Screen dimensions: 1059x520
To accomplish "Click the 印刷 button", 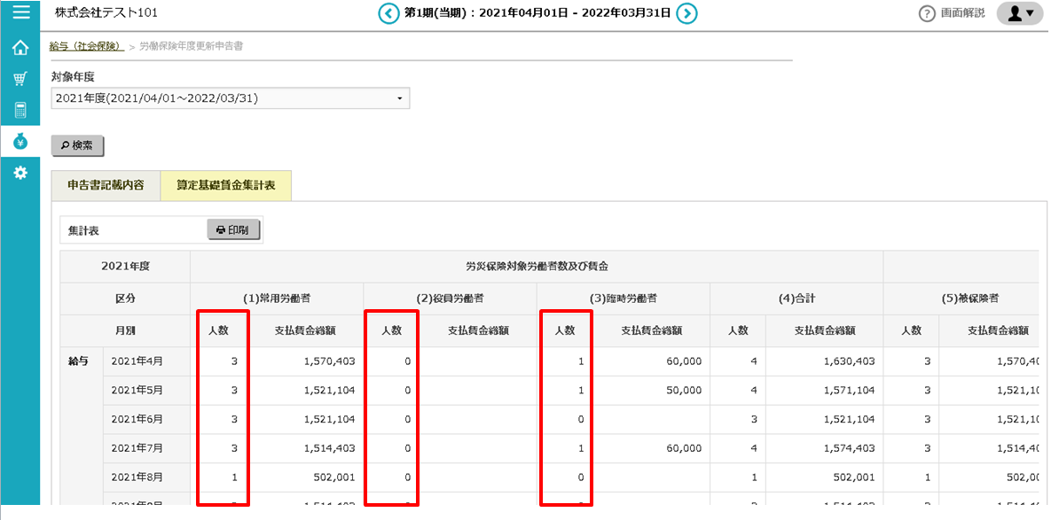I will [234, 230].
